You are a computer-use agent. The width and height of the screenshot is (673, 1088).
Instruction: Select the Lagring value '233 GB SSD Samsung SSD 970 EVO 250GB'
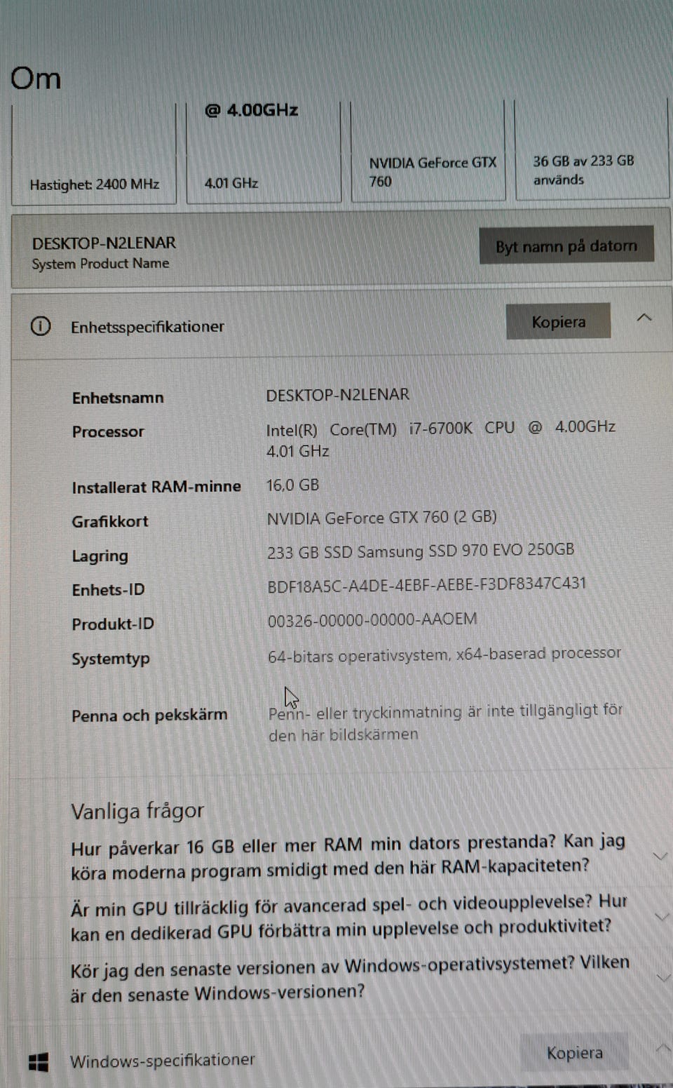point(421,551)
